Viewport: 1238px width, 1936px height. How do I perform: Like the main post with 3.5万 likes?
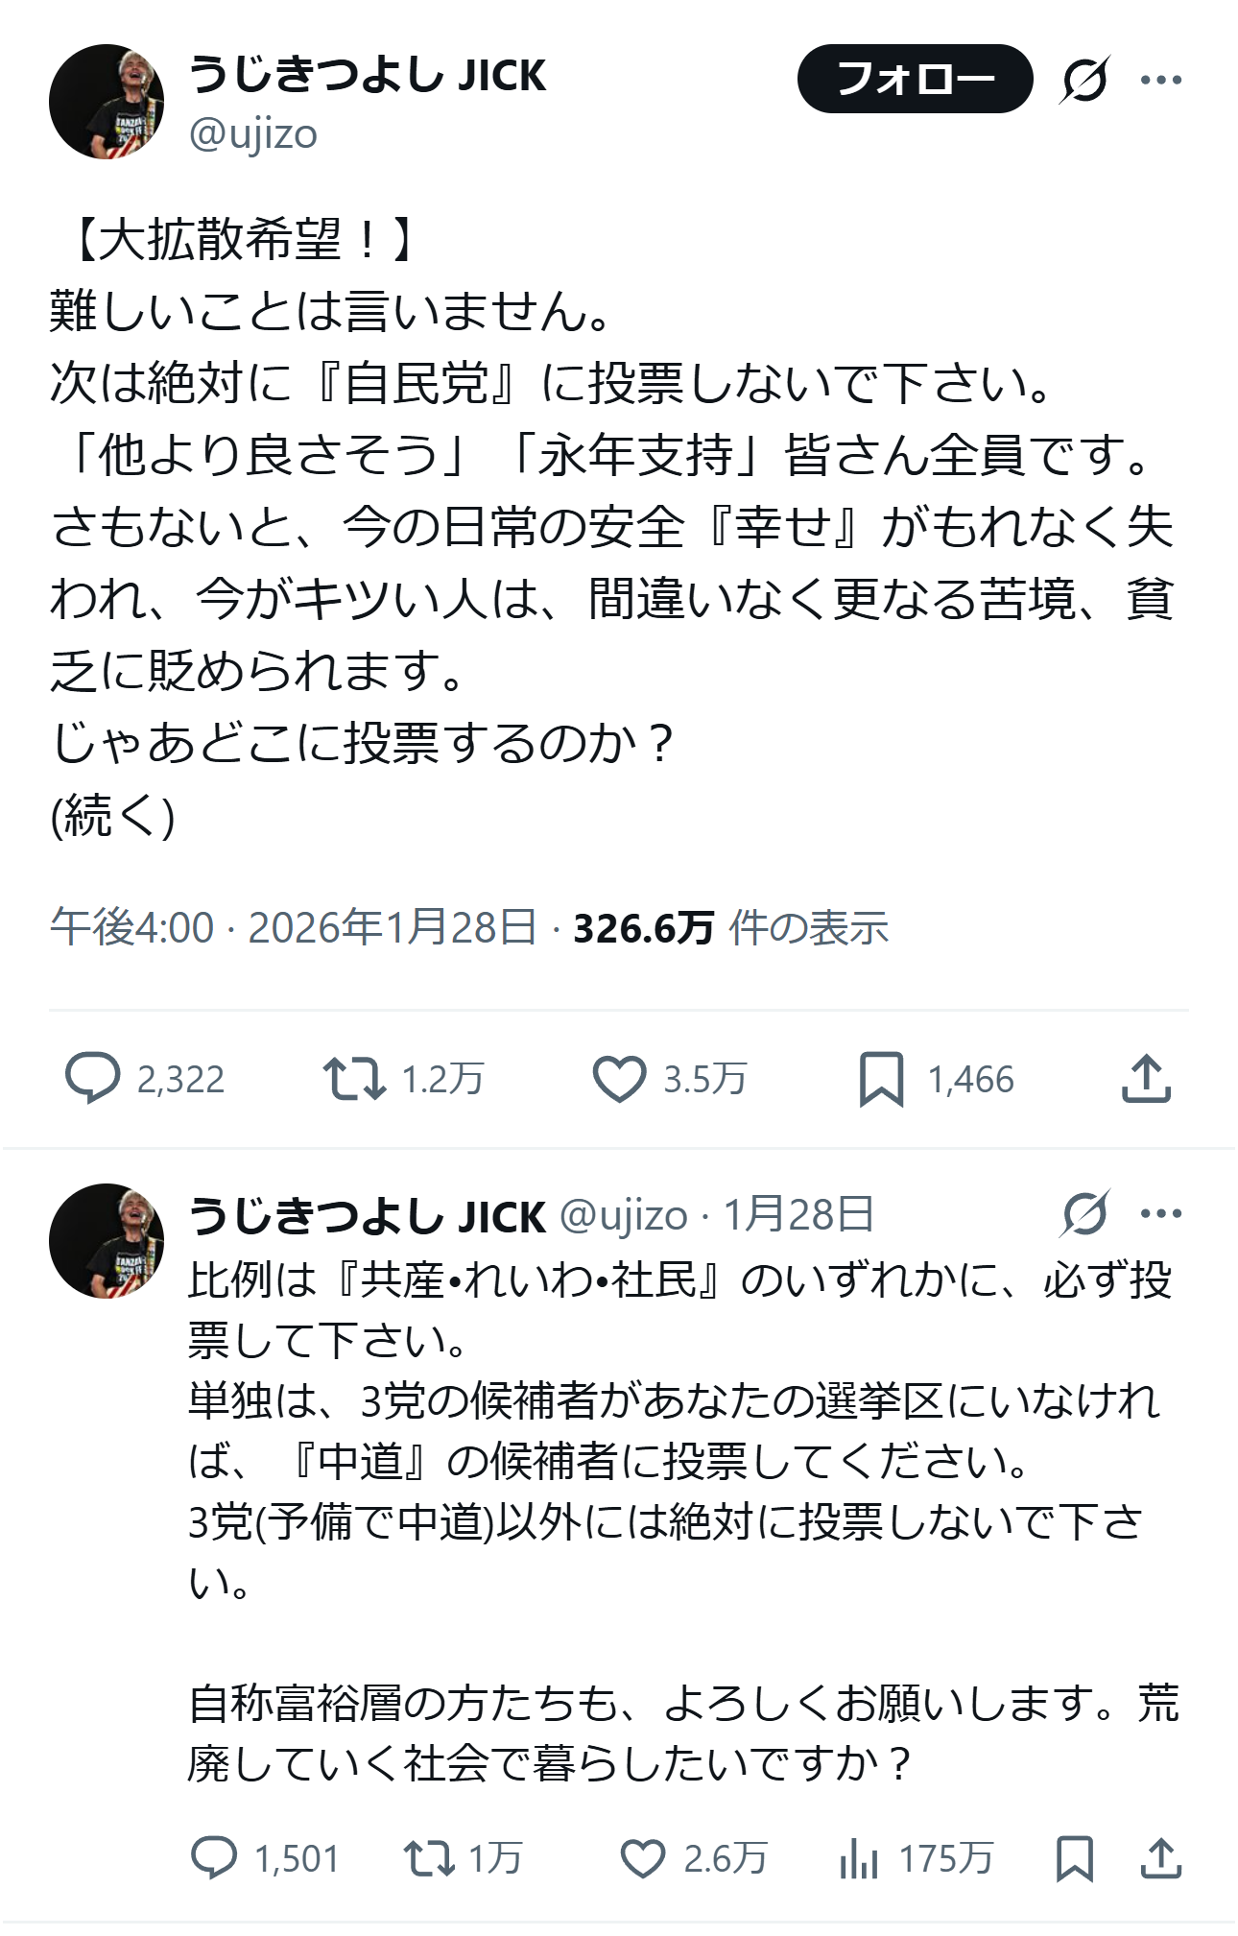(x=619, y=1078)
